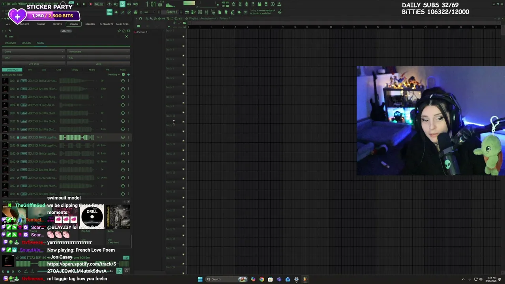Switch to the STARRED browser tab

coord(90,24)
